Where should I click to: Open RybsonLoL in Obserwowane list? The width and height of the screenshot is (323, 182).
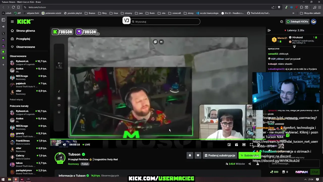(29, 63)
